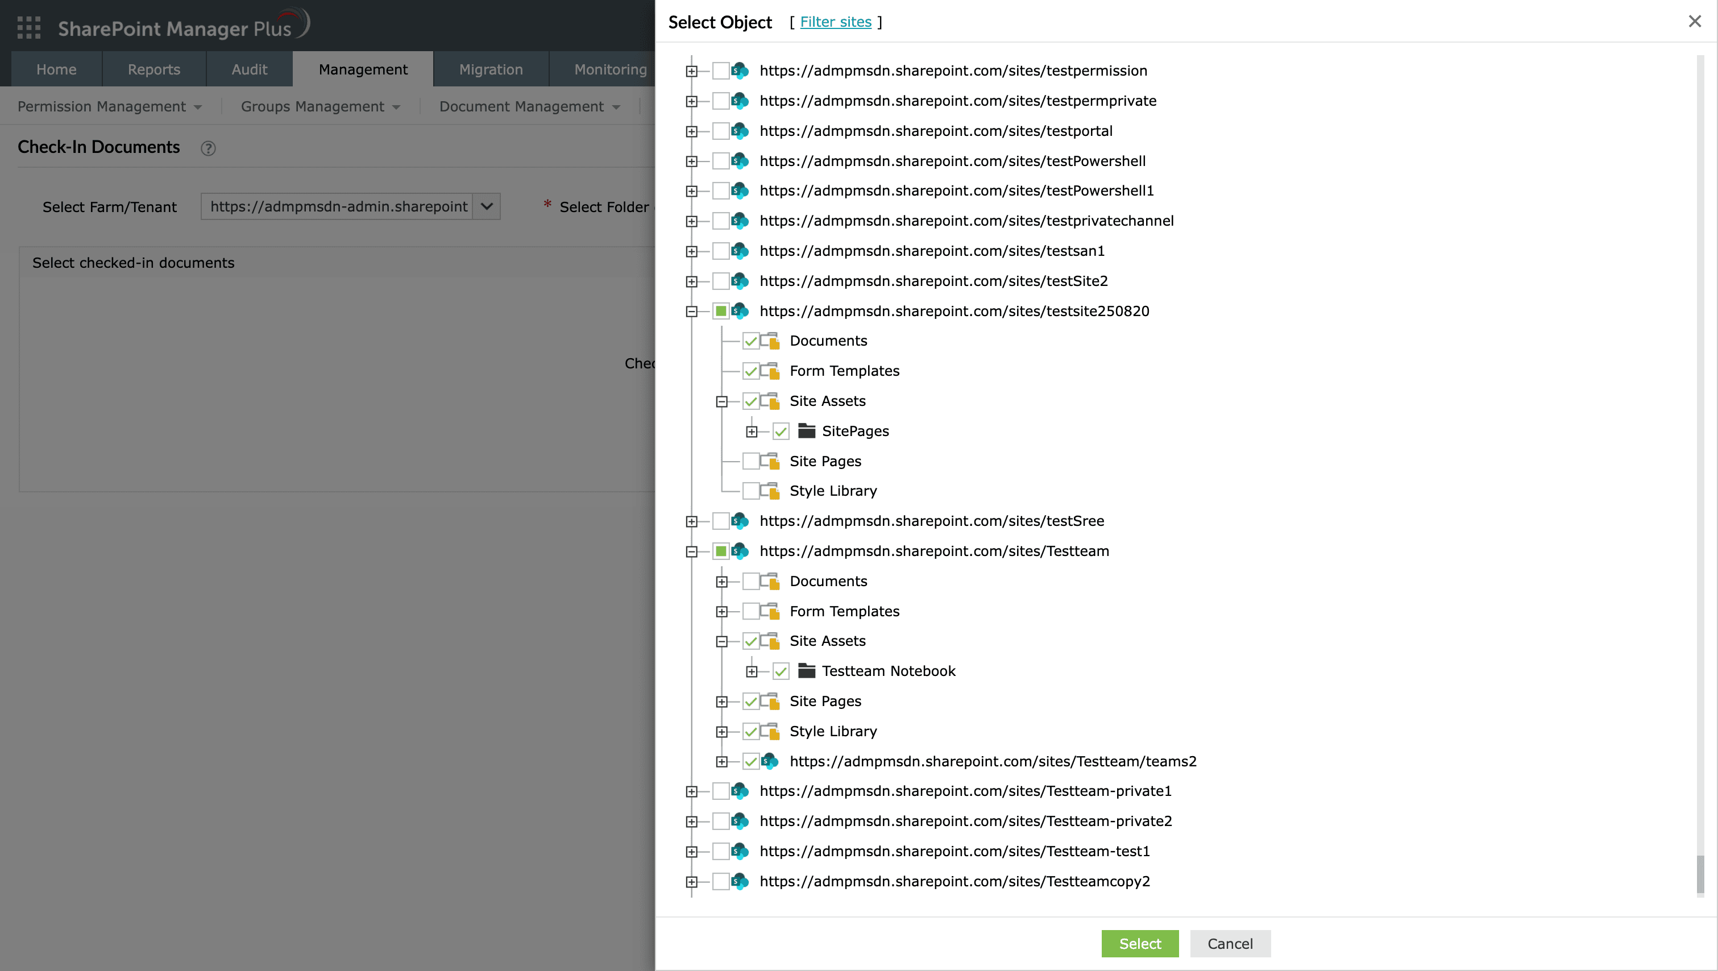
Task: Click the site icon for testPowershell1
Action: pos(740,191)
